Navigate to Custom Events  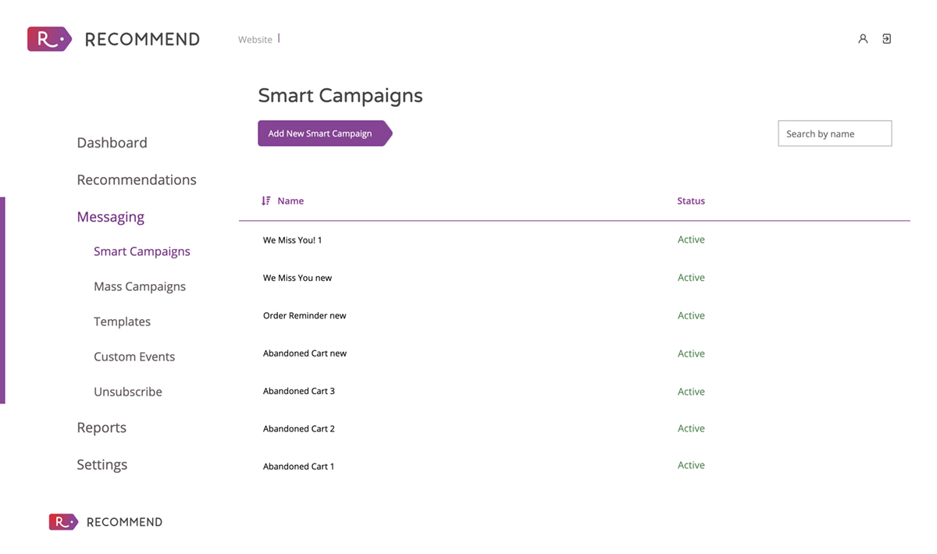click(x=134, y=357)
